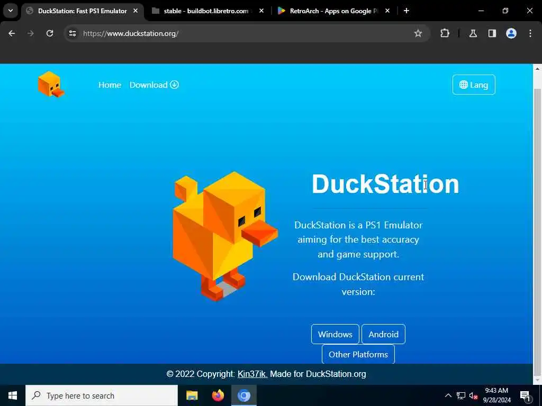Click the Other Platforms button
Viewport: 542px width, 406px height.
tap(358, 354)
